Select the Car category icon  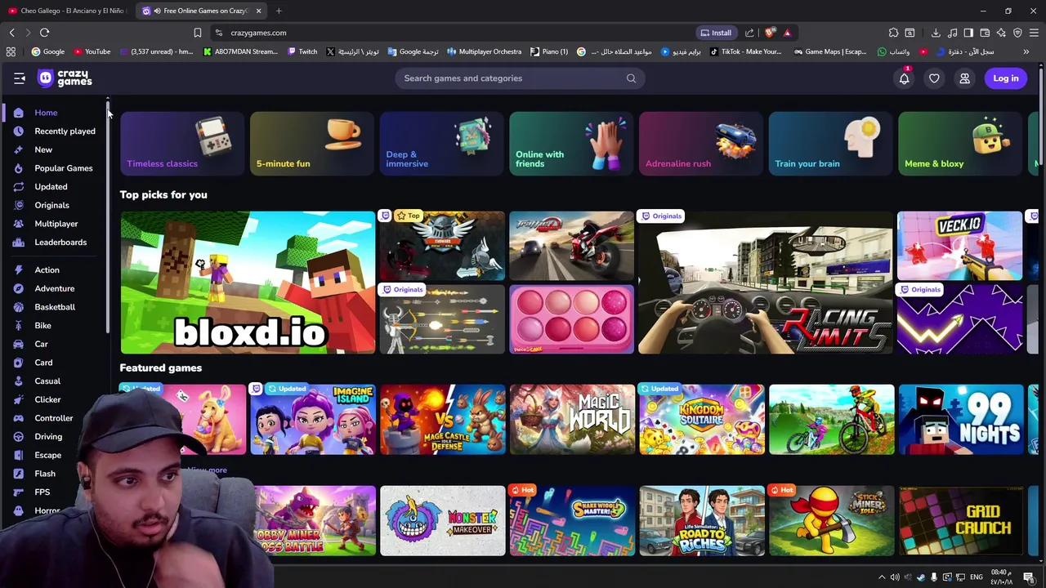click(x=18, y=344)
